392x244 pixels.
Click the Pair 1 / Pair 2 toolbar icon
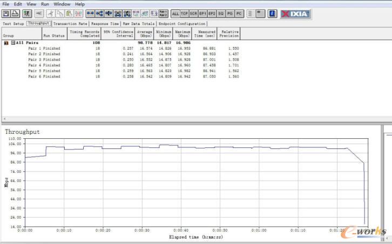click(x=163, y=13)
